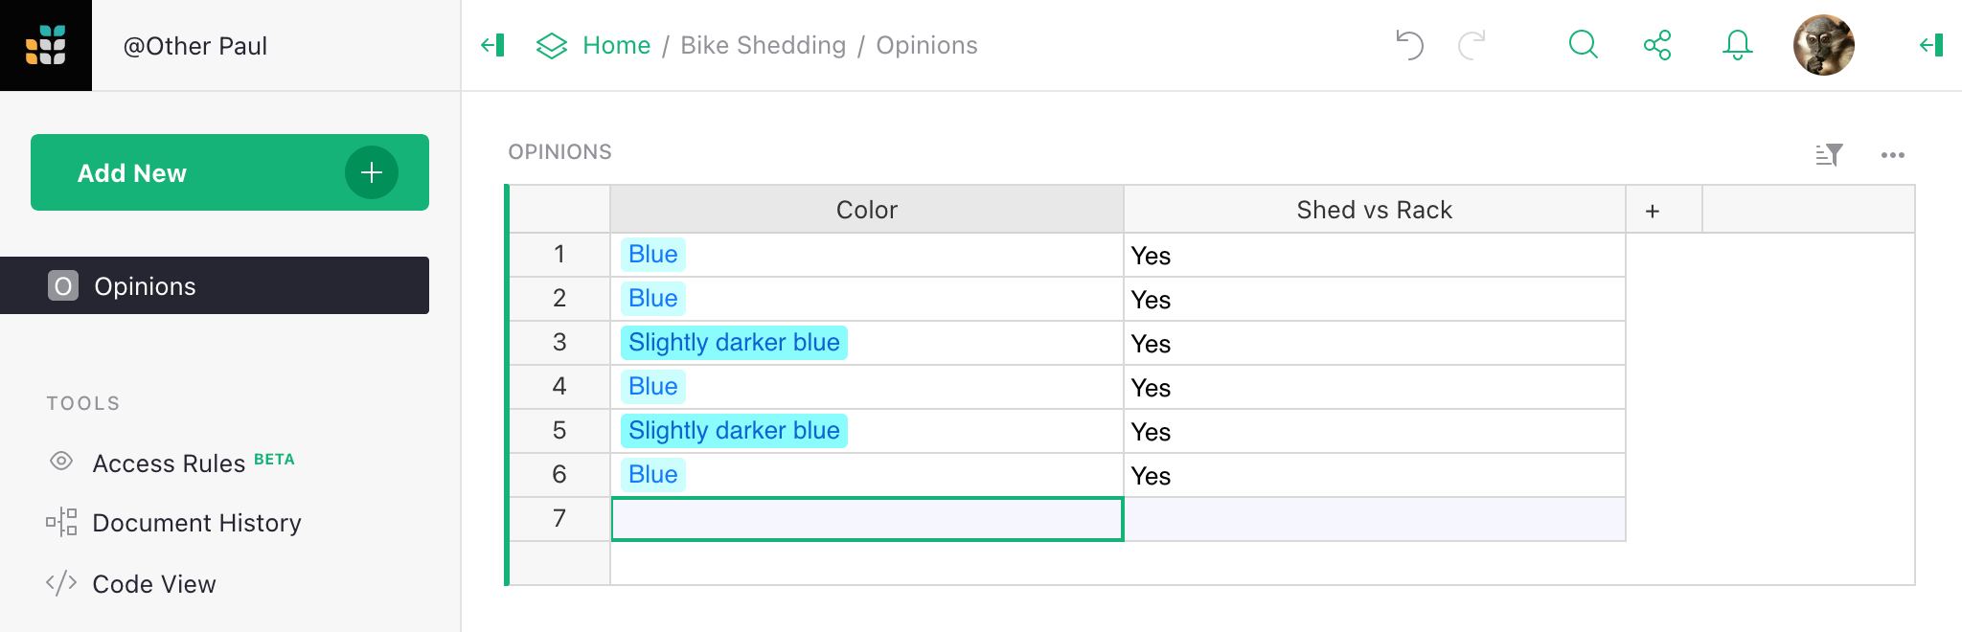Collapse the left sidebar panel
The image size is (1962, 632).
pos(493,45)
